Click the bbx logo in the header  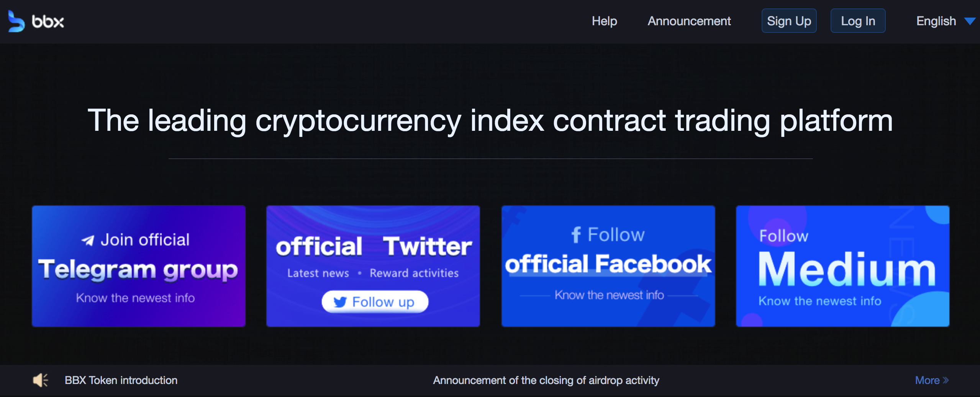36,21
